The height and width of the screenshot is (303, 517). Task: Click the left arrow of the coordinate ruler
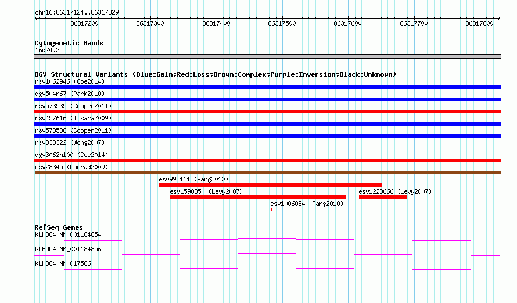36,19
